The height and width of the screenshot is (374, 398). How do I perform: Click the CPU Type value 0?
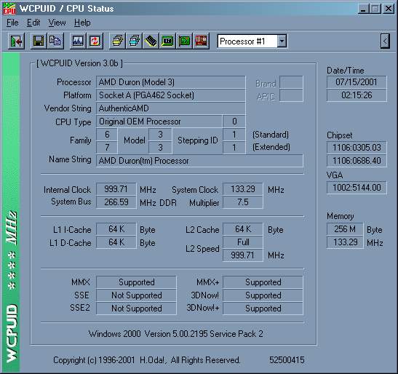pos(234,122)
